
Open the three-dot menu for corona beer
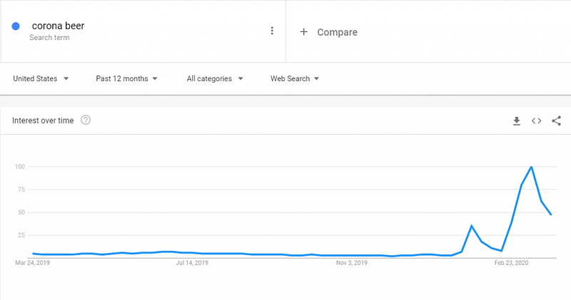272,31
